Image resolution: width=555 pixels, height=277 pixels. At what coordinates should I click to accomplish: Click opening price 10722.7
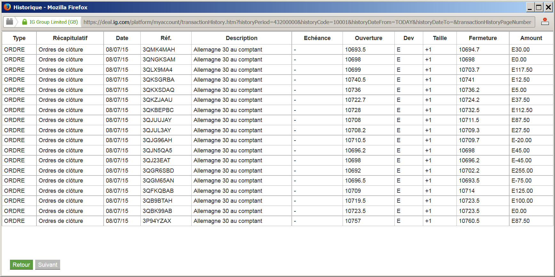click(x=355, y=100)
